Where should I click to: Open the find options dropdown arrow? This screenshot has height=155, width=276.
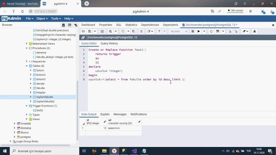click(x=116, y=31)
